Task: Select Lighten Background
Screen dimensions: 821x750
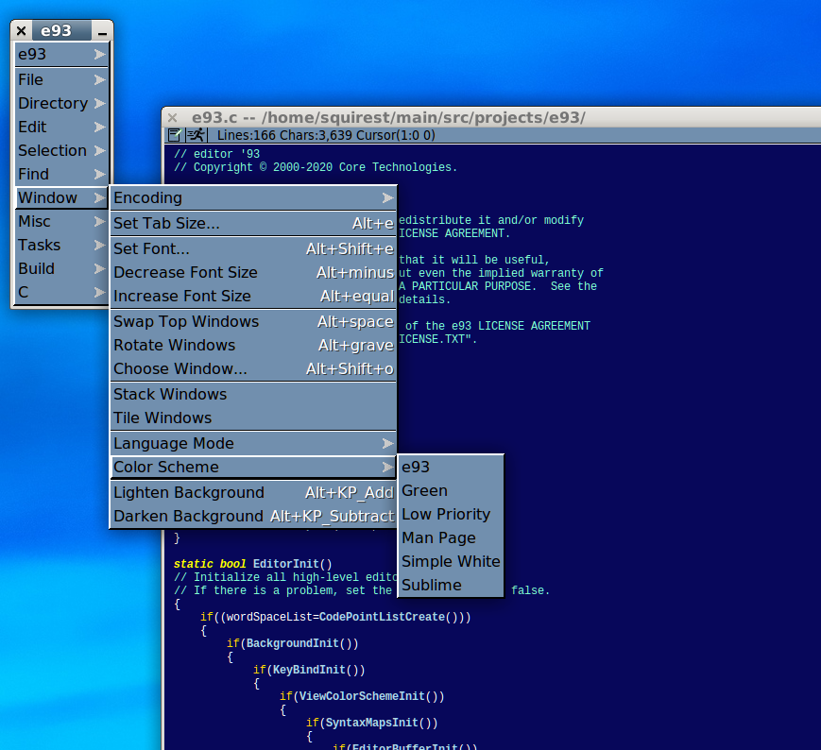Action: 253,492
